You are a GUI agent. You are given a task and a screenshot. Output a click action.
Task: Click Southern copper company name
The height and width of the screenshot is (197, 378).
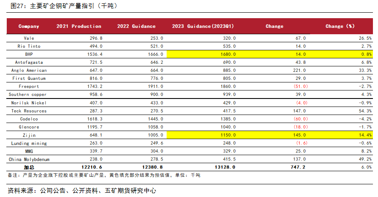click(27, 94)
